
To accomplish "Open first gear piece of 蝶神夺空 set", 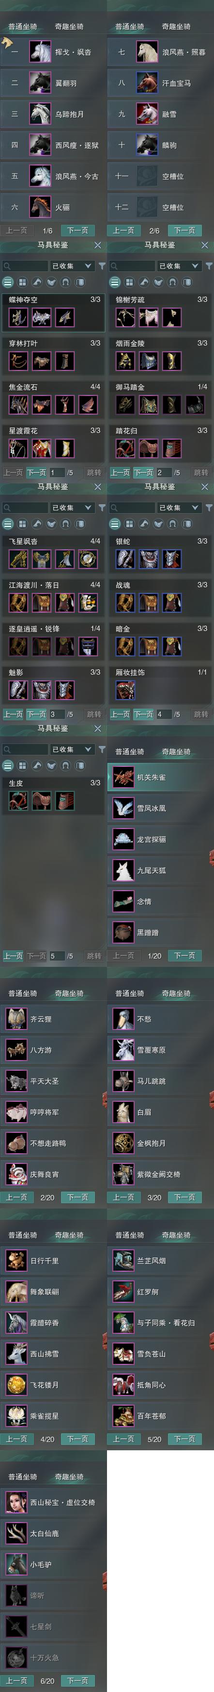I will pos(18,317).
